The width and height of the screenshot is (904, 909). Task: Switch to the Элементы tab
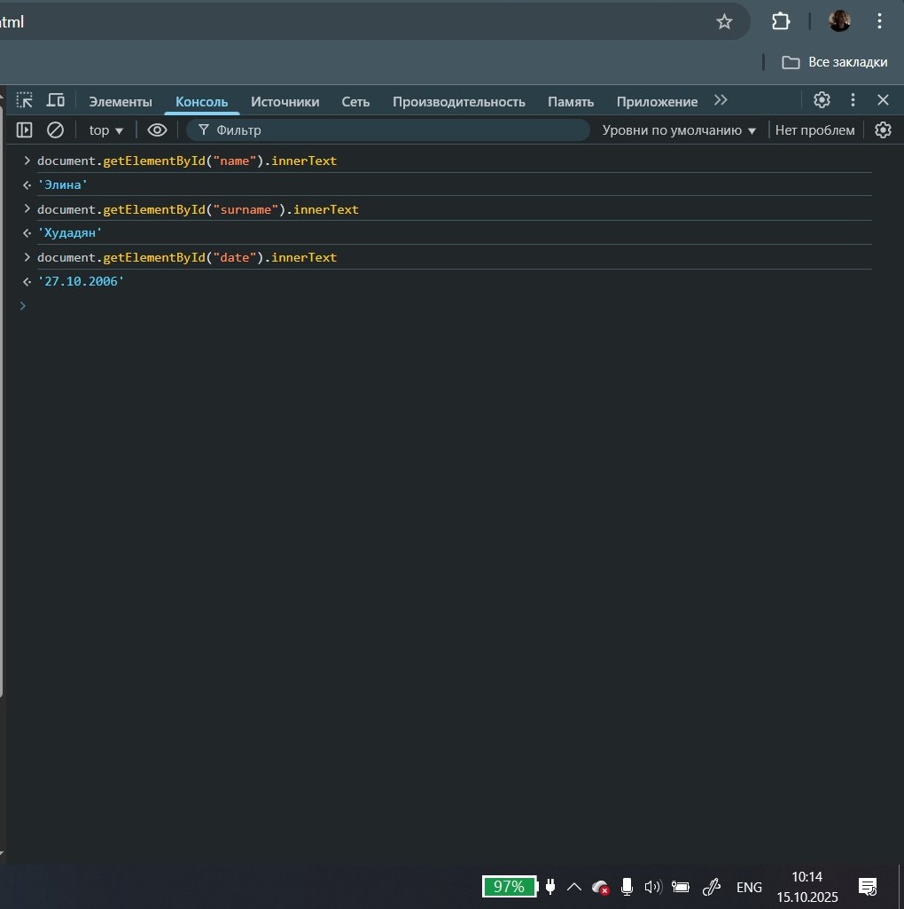click(x=121, y=102)
